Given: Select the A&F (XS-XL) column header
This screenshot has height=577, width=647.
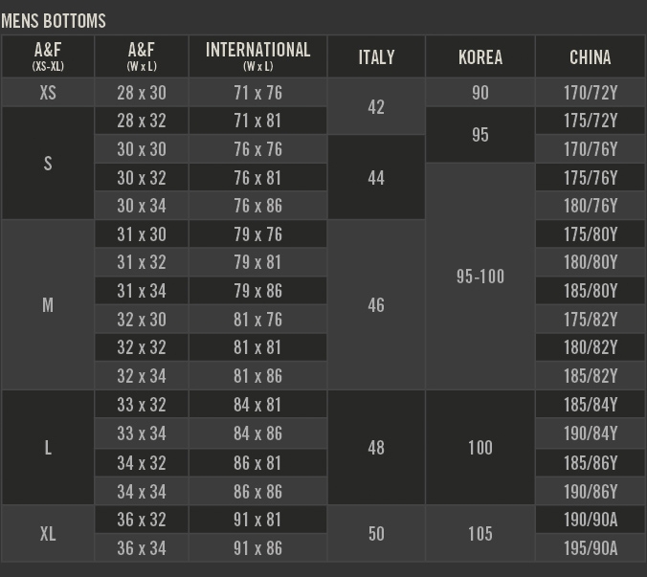Looking at the screenshot, I should coord(48,56).
